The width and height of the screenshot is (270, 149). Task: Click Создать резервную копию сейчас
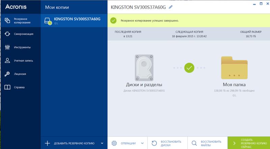(x=249, y=143)
